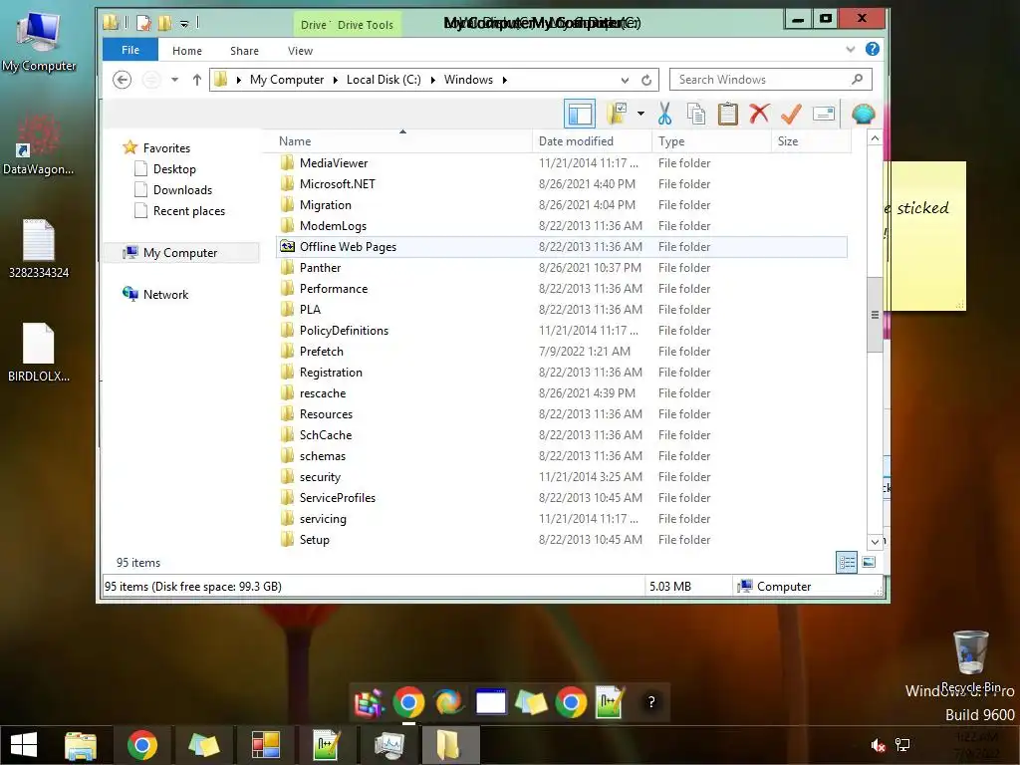
Task: Open the Windows Start button
Action: pos(24,745)
